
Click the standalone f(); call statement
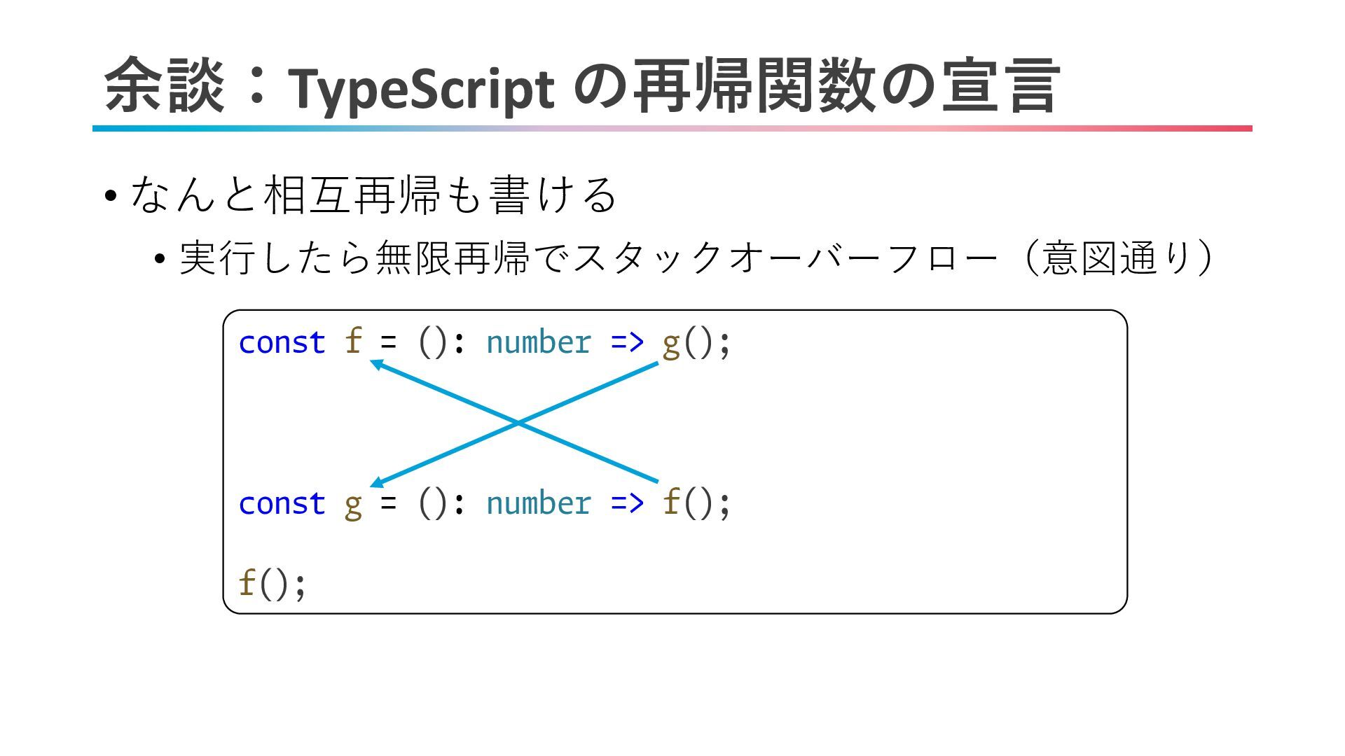point(272,584)
